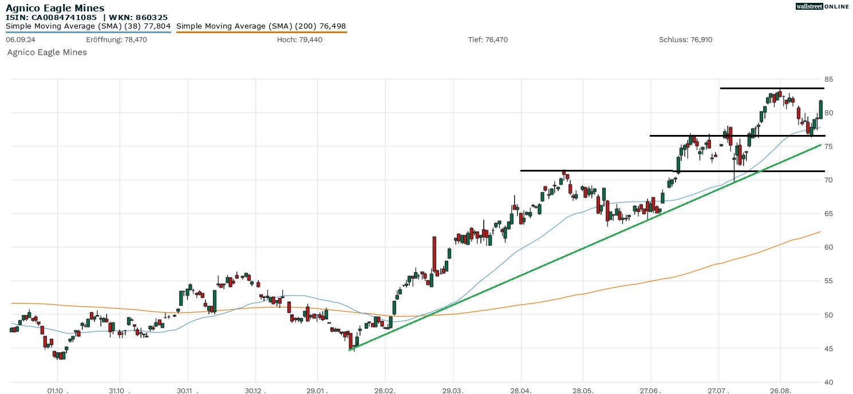
Task: Click the 28.02. date on the x-axis
Action: 385,391
